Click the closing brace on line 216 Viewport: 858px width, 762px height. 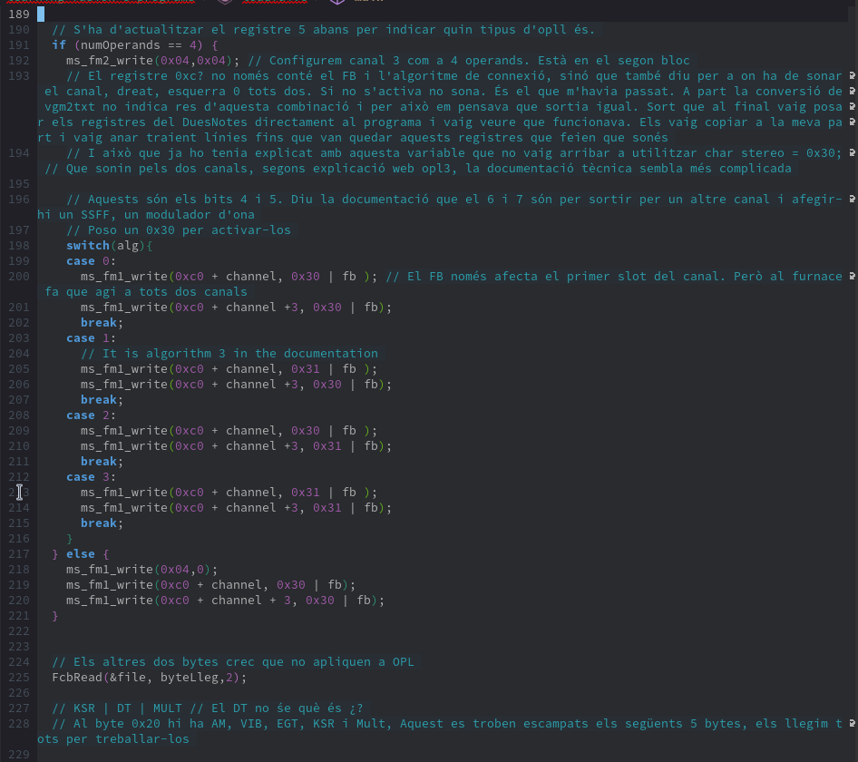[70, 539]
